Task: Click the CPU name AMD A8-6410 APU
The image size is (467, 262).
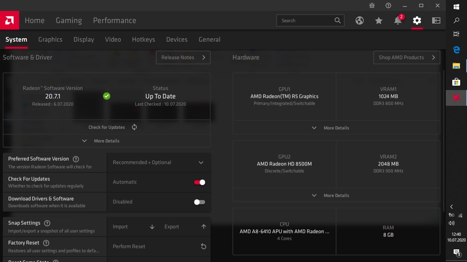Action: 284,231
